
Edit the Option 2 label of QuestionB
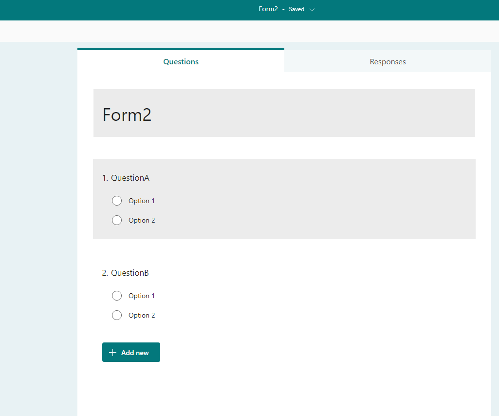pos(141,315)
